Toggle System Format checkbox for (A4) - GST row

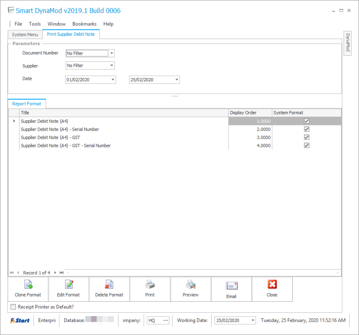point(307,137)
